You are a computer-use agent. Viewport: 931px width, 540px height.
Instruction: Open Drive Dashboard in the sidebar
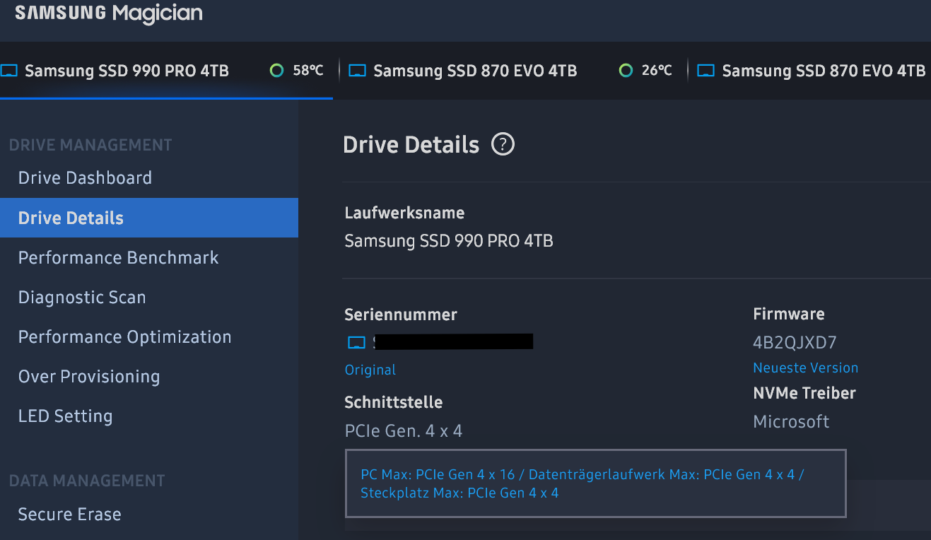85,177
